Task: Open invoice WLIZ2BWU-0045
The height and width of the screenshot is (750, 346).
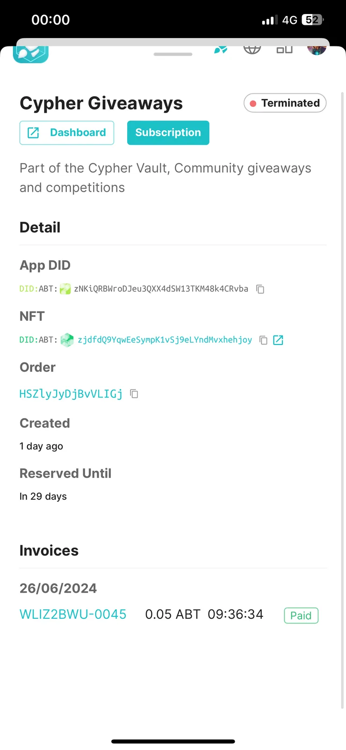Action: coord(73,615)
